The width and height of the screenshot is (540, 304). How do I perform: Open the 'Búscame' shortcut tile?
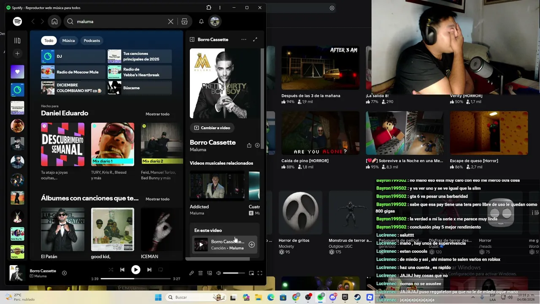[140, 88]
